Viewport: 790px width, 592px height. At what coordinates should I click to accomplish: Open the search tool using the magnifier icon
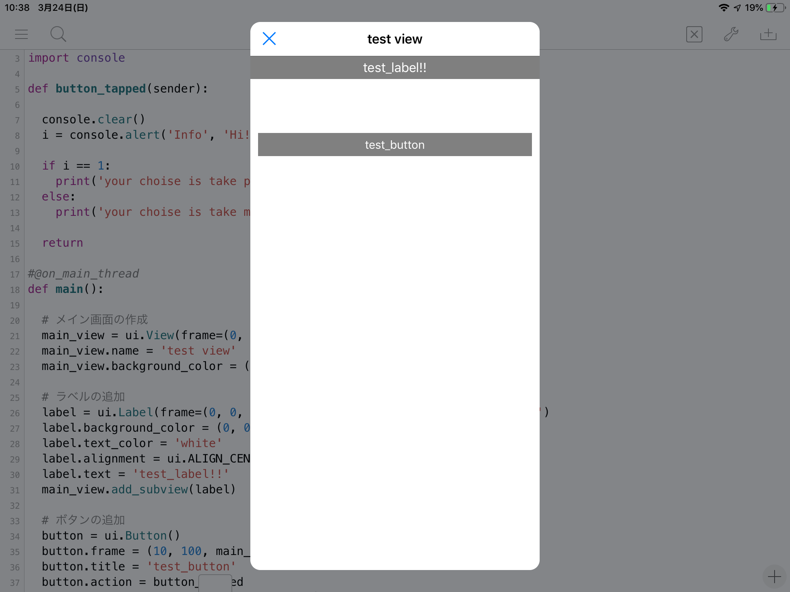(58, 34)
